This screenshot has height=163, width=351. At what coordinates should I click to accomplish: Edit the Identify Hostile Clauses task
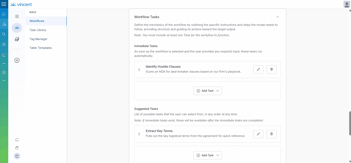click(258, 69)
